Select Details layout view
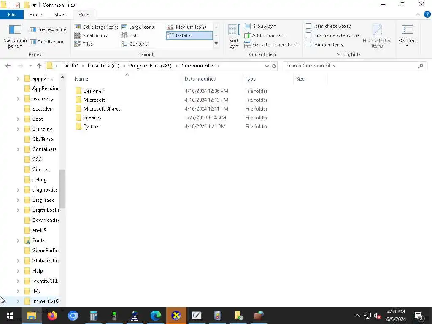 [189, 35]
